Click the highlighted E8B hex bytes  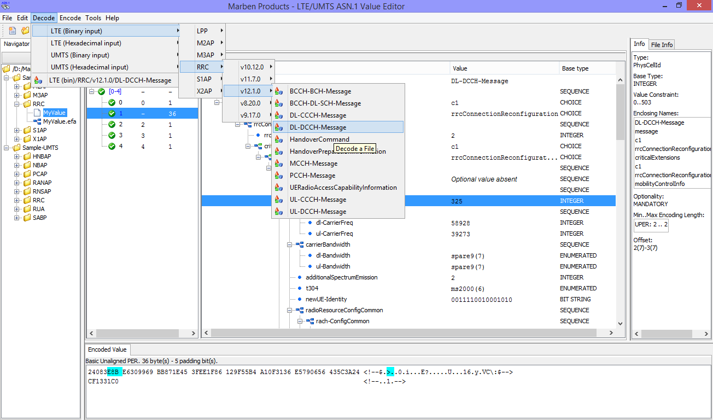pyautogui.click(x=113, y=372)
